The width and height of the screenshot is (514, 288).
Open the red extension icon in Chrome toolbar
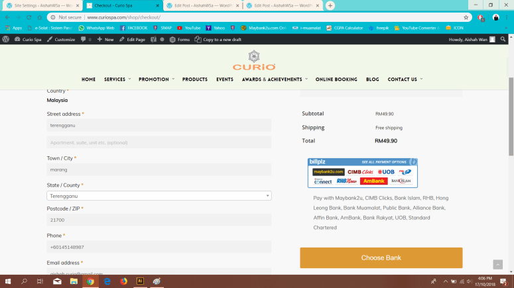[x=481, y=18]
